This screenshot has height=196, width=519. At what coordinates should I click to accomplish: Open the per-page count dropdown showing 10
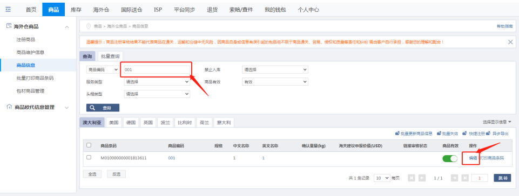[382, 178]
